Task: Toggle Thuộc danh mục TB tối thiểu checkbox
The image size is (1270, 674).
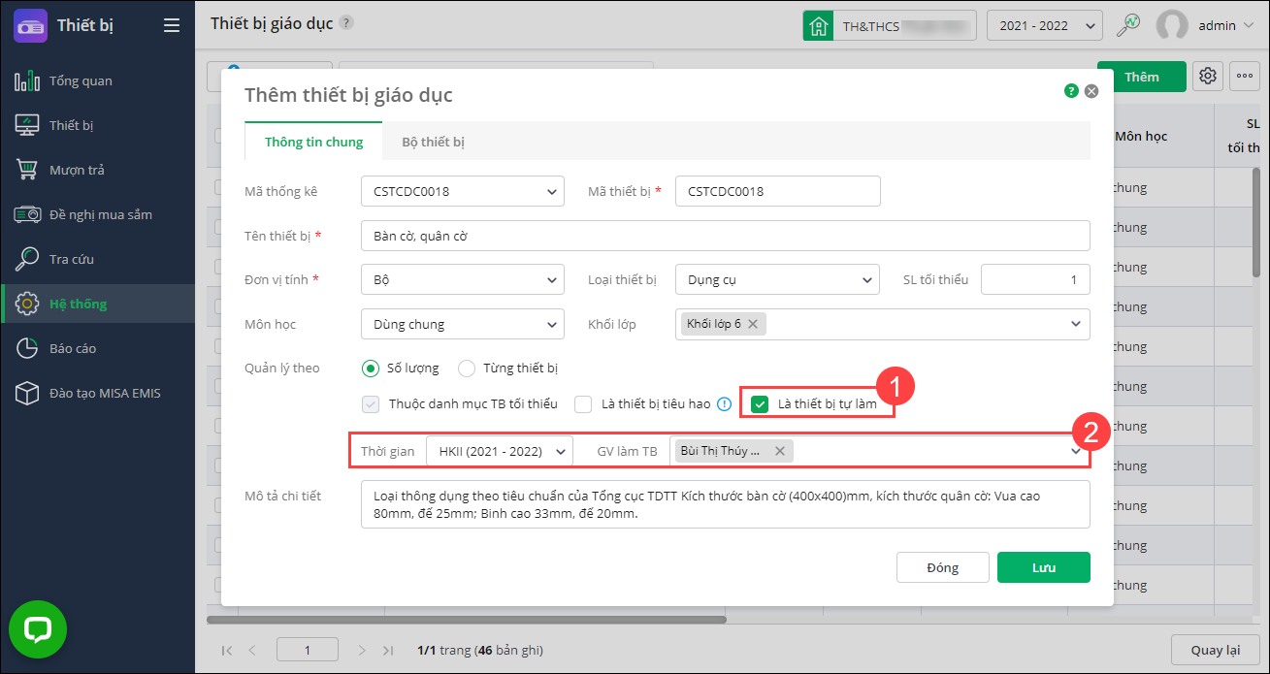Action: click(371, 404)
